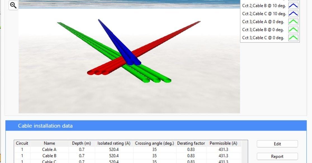
Task: Select the blue curve icon for Cct 2 Cable B
Action: (293, 5)
